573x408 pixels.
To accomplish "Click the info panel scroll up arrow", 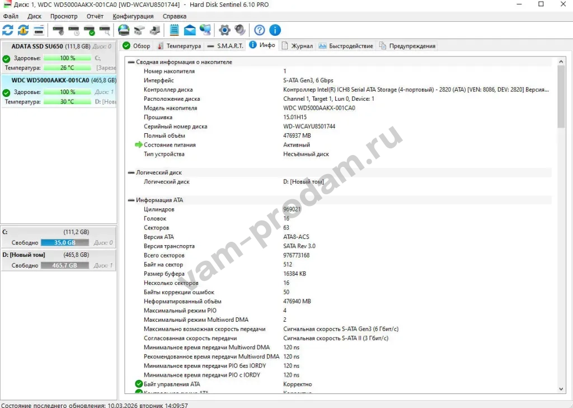I will coord(561,62).
